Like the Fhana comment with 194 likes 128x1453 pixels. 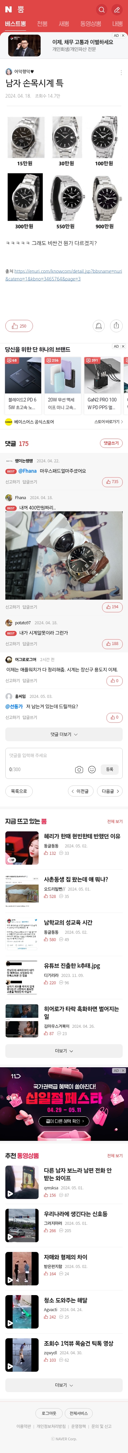[x=112, y=607]
